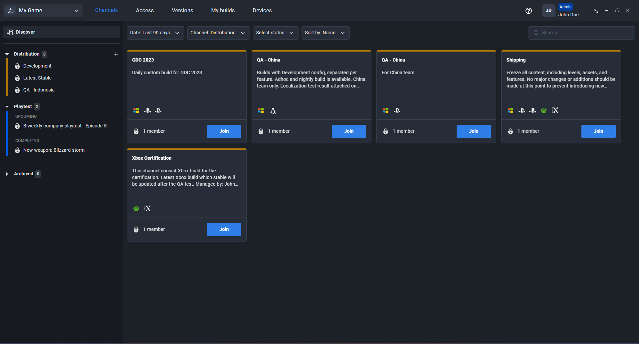Switch to the Access tab
The height and width of the screenshot is (344, 639).
coord(145,11)
